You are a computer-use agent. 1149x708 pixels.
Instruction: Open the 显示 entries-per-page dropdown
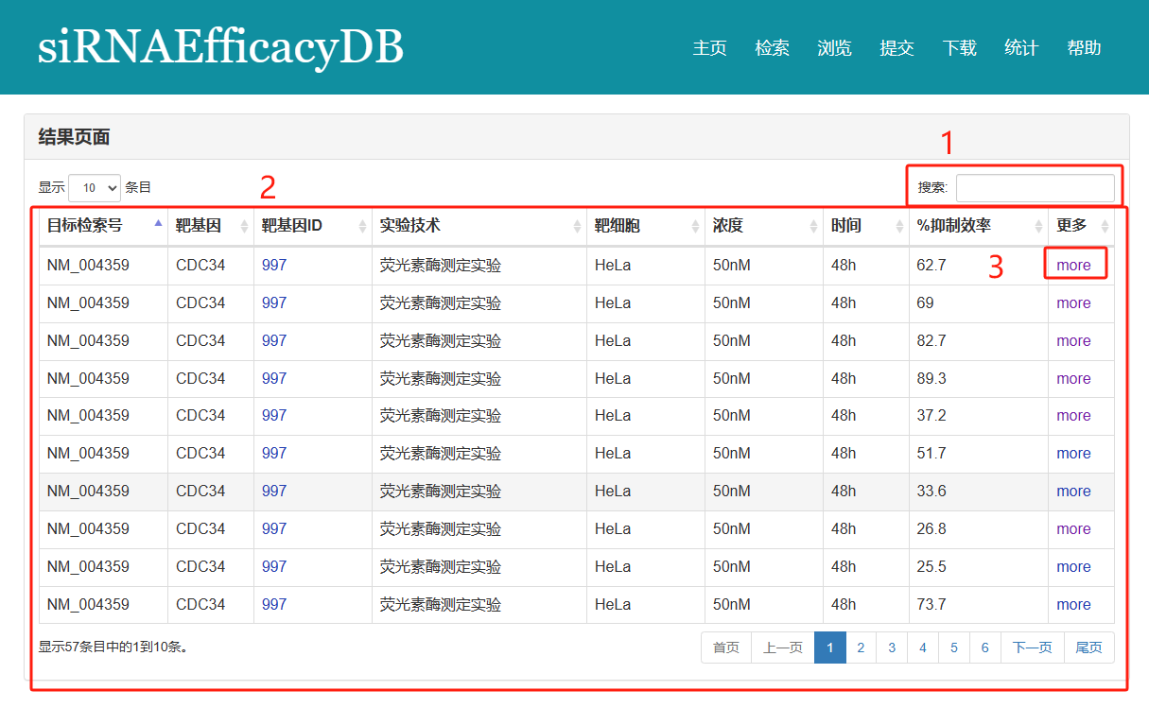coord(95,187)
